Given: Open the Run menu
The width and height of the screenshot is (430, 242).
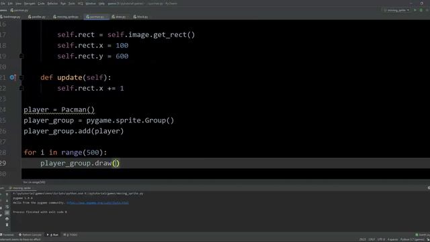Looking at the screenshot, I should click(x=63, y=3).
